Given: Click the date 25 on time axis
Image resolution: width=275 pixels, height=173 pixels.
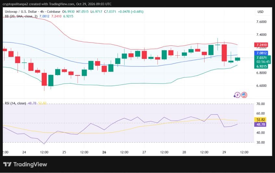Looking at the screenshot, I should [64, 152].
